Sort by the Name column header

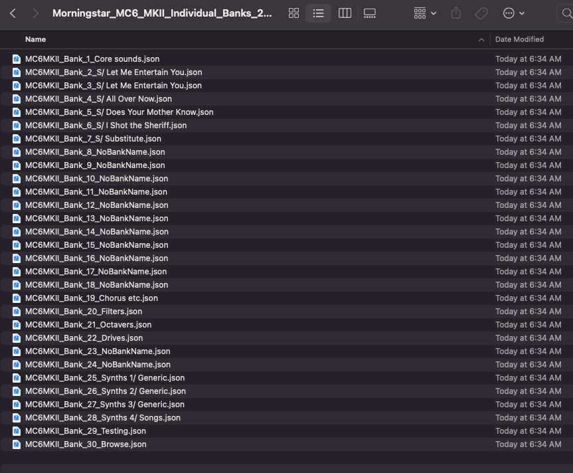pyautogui.click(x=35, y=39)
